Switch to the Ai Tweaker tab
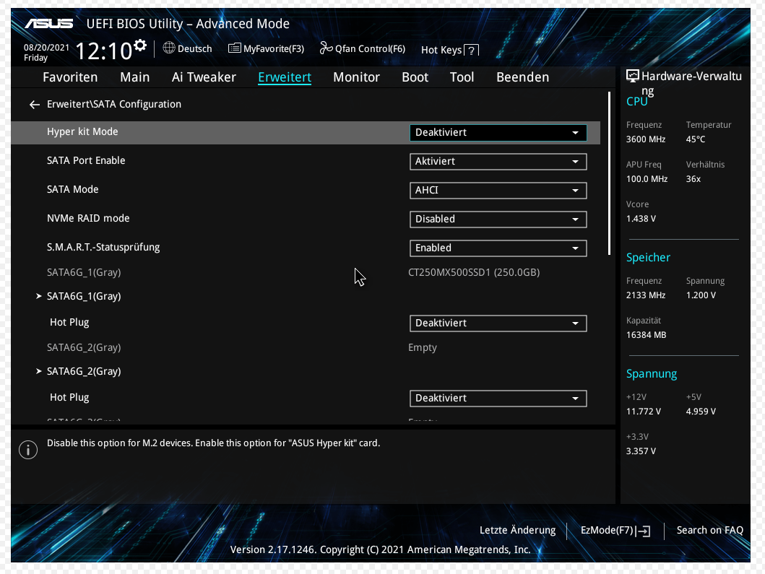 pos(204,77)
